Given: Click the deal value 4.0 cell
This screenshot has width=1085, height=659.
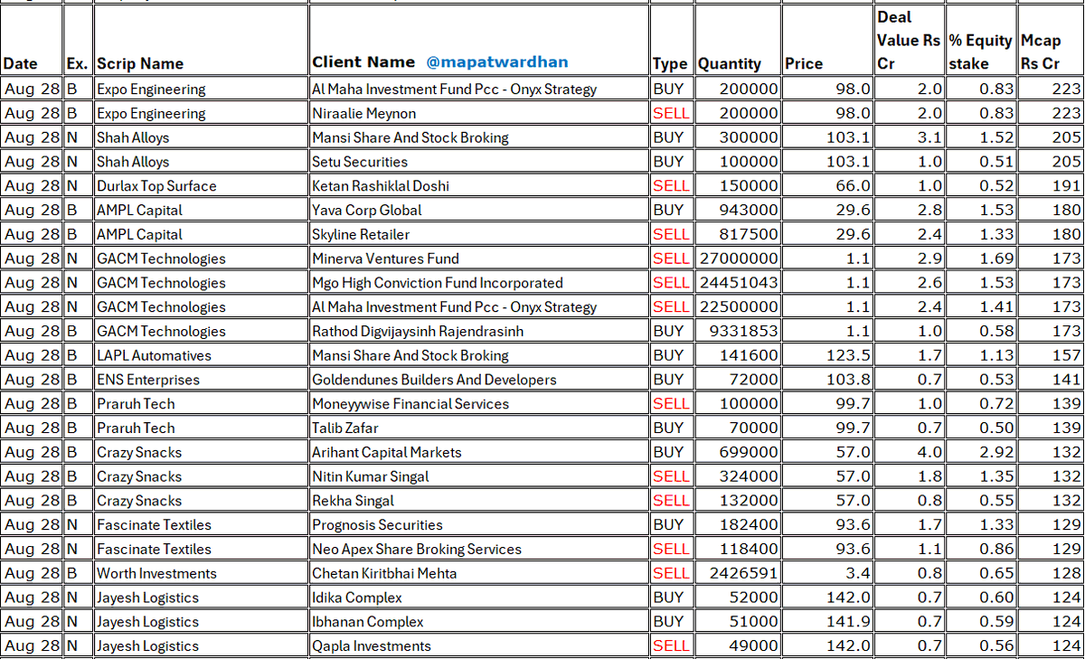Looking at the screenshot, I should [910, 452].
